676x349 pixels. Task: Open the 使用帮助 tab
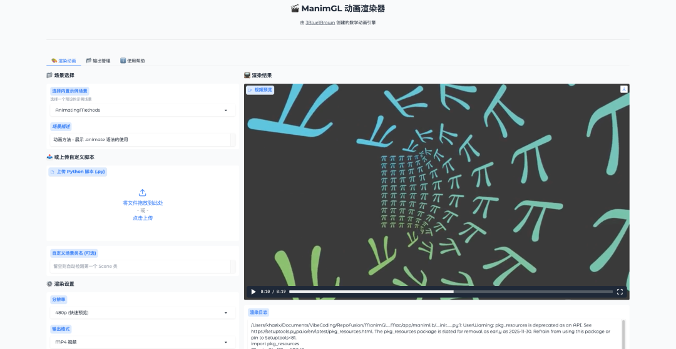coord(132,61)
